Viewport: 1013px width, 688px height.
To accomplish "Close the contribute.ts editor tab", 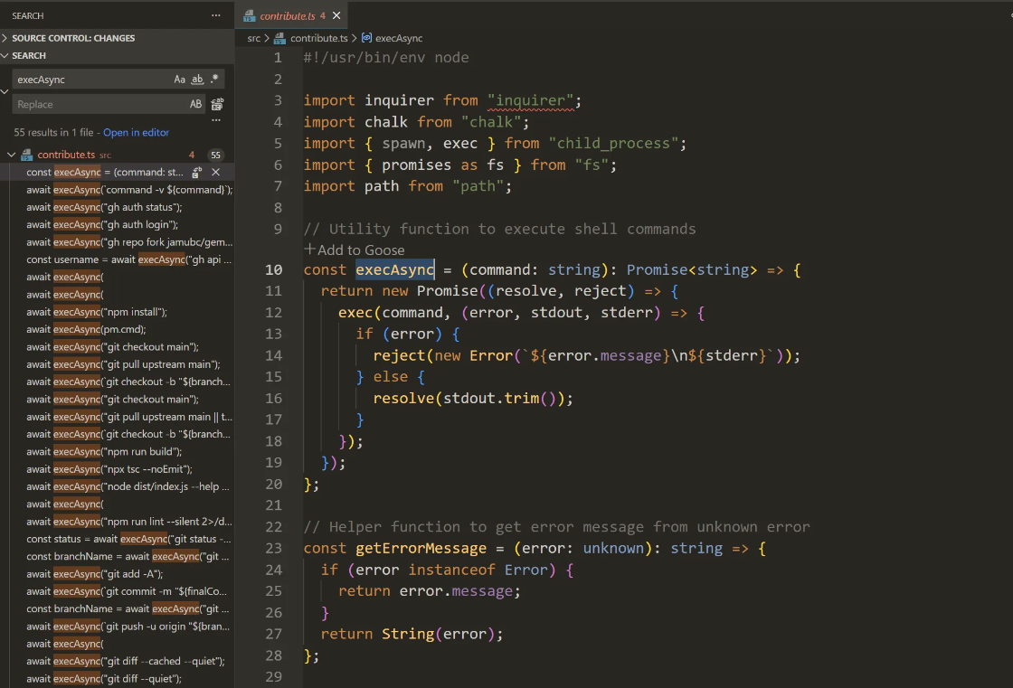I will click(337, 15).
